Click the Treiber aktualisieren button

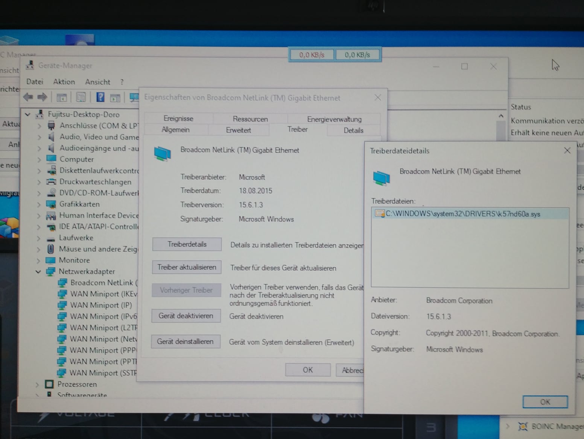(187, 267)
